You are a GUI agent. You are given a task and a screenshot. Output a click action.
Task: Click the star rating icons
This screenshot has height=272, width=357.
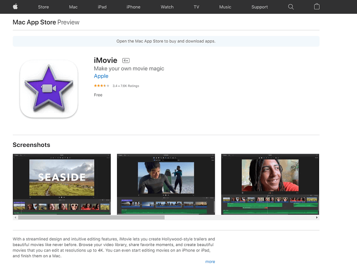pyautogui.click(x=102, y=86)
